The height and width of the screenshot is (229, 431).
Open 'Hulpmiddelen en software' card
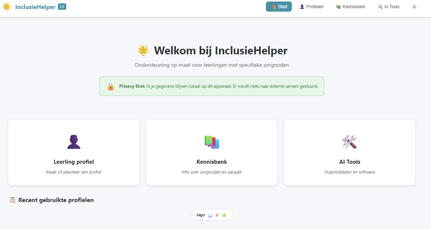(349, 172)
